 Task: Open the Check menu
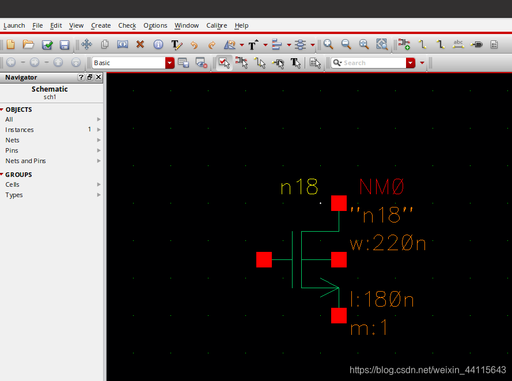[127, 25]
